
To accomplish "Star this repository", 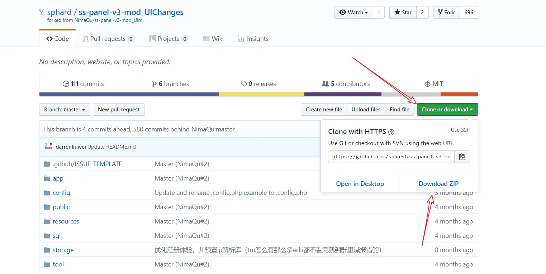I will 403,13.
